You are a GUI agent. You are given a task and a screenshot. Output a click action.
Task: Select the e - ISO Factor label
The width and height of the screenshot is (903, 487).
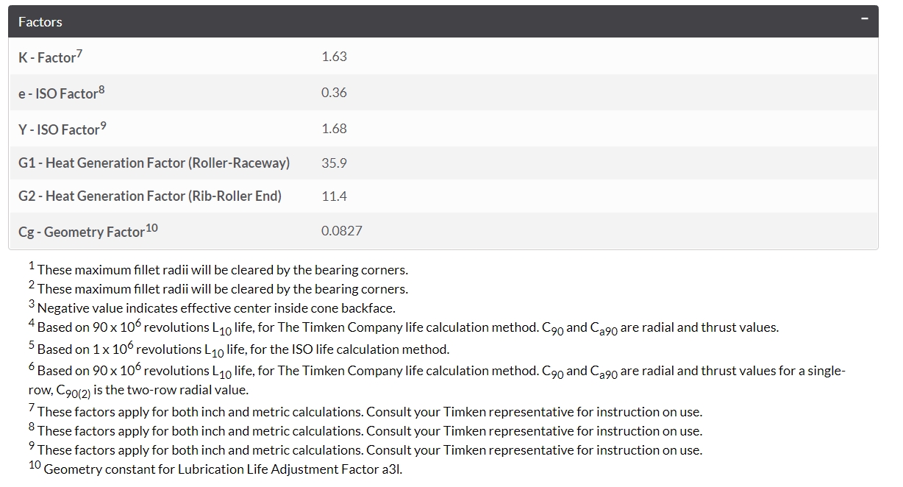point(57,93)
